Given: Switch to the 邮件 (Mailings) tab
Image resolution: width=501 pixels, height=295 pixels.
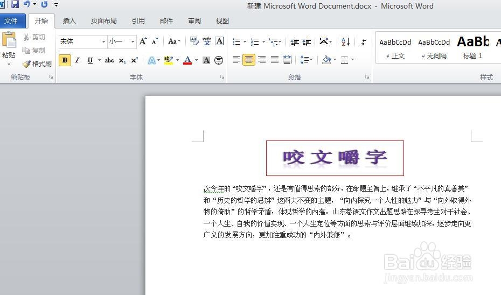Looking at the screenshot, I should 166,21.
